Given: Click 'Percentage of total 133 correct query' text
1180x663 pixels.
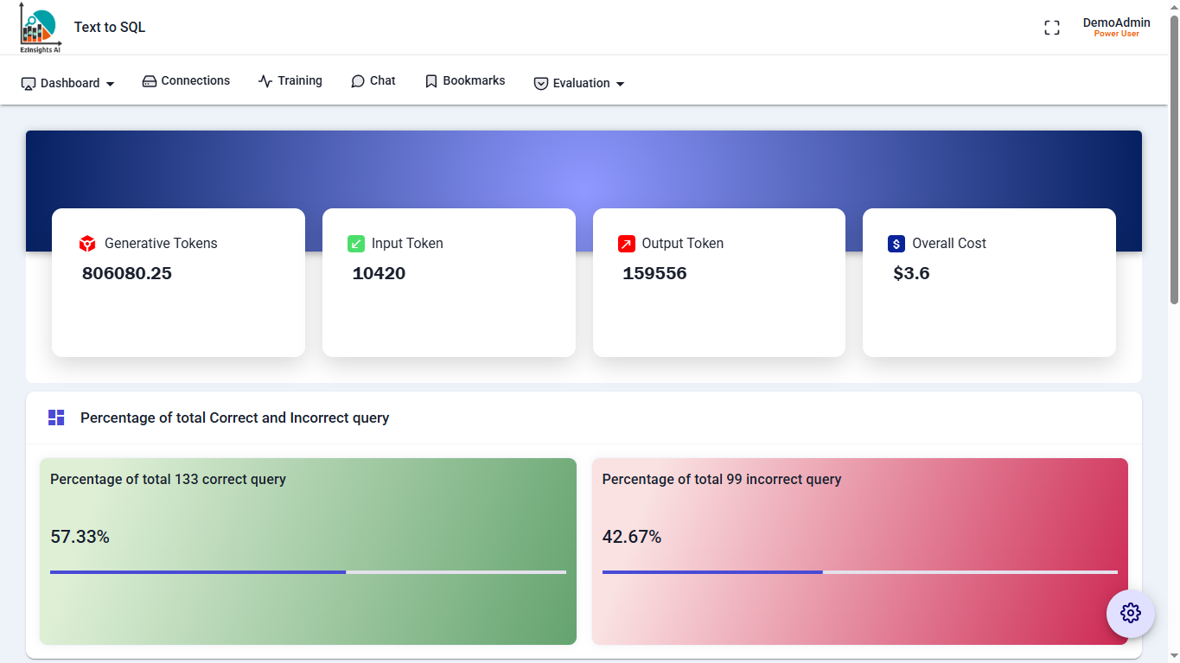Looking at the screenshot, I should pyautogui.click(x=168, y=480).
